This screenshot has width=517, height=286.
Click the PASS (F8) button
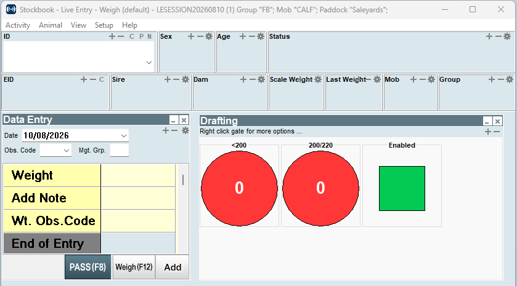pos(88,267)
